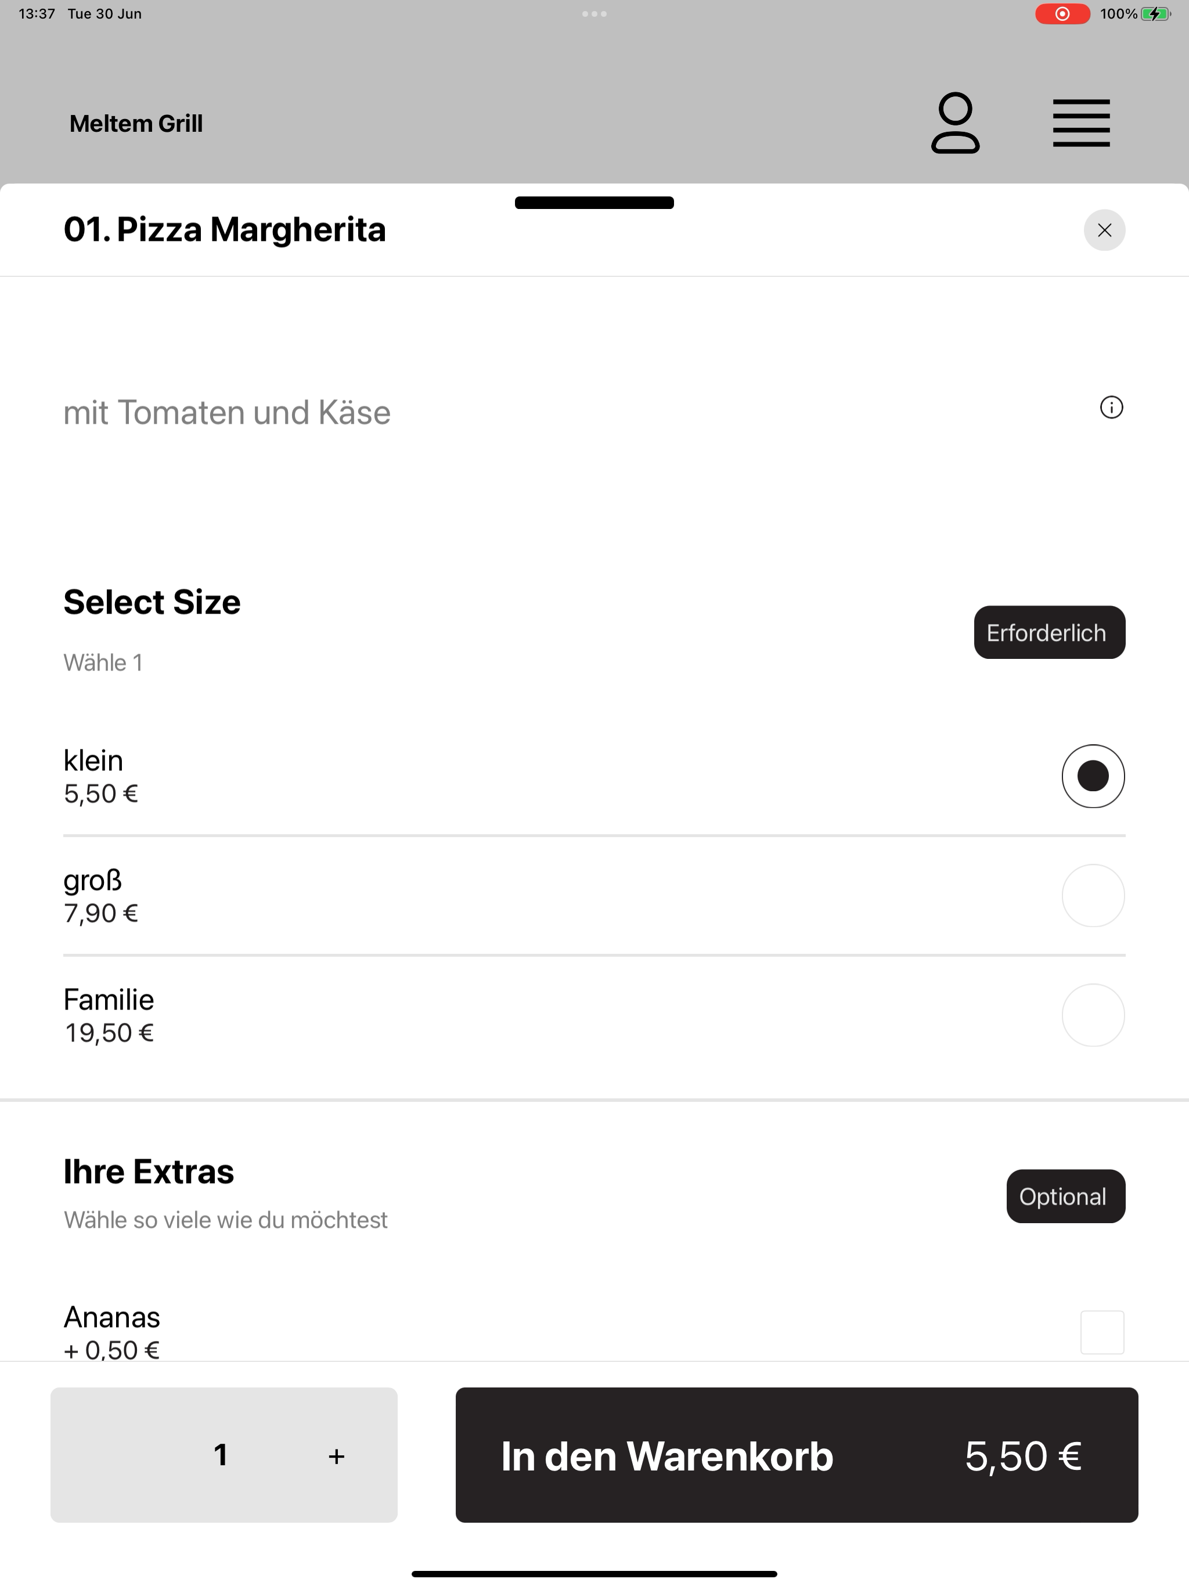1189x1586 pixels.
Task: Tap the battery status icon
Action: [1156, 13]
